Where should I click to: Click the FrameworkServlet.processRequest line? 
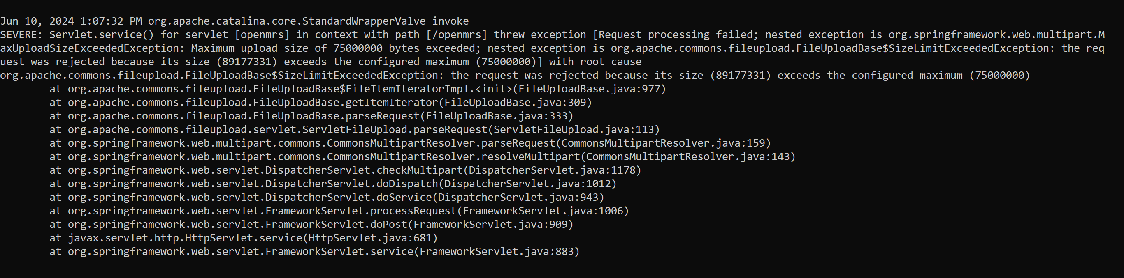[339, 211]
